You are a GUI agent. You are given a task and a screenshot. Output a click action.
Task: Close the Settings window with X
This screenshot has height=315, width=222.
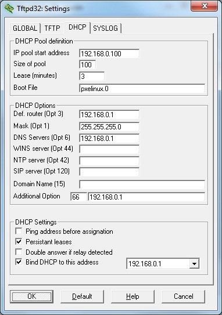205,6
